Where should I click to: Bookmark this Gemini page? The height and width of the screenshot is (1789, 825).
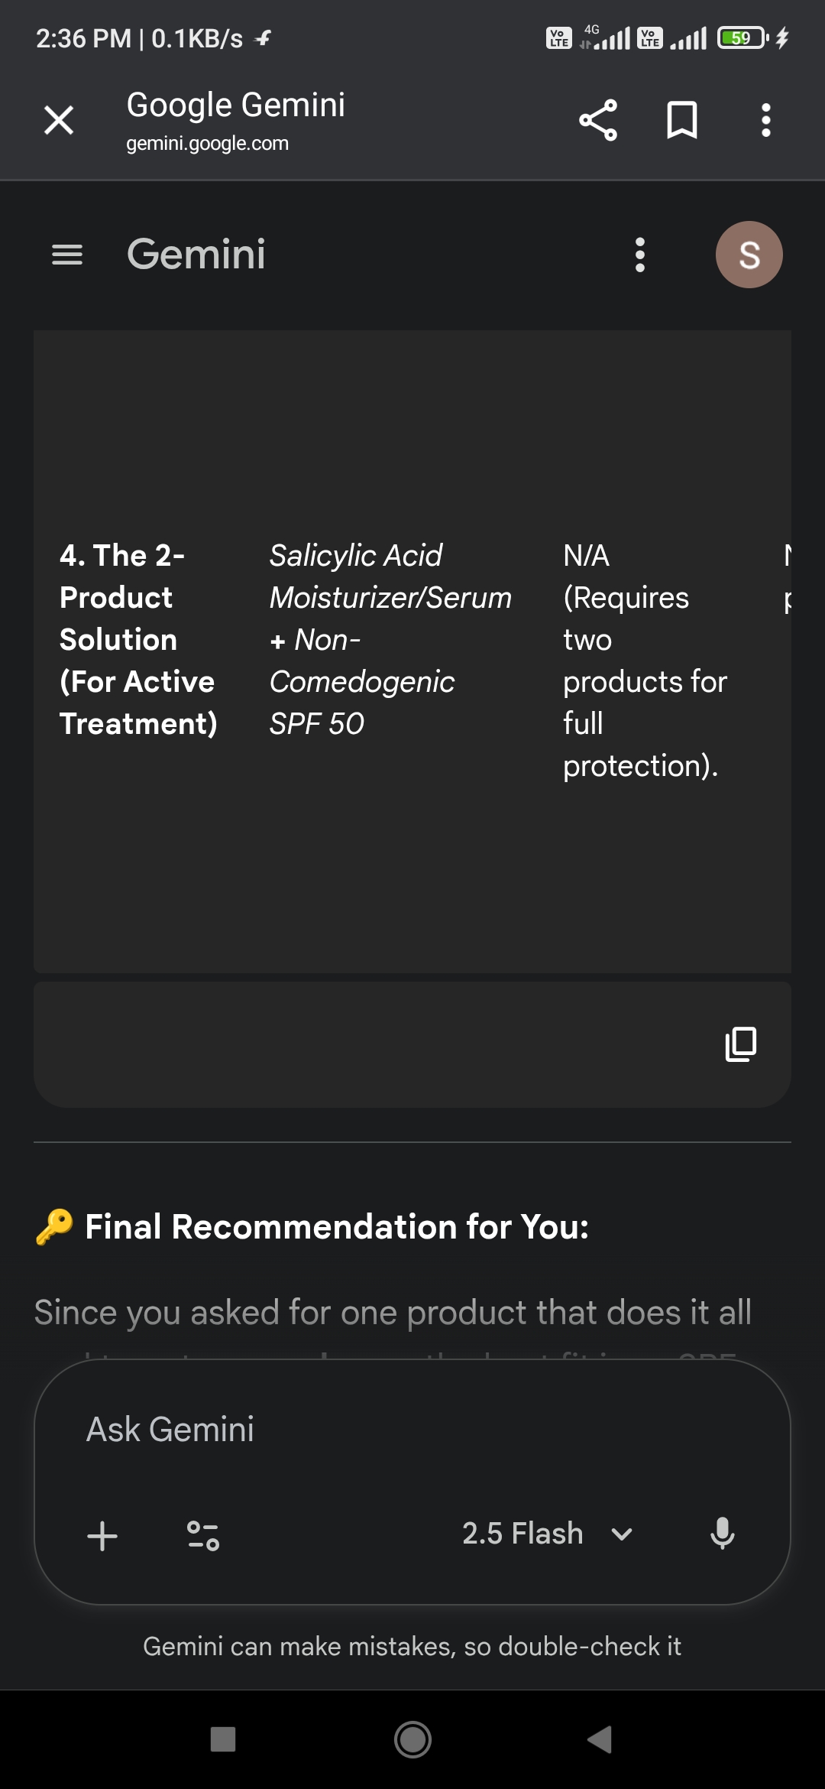(x=681, y=120)
